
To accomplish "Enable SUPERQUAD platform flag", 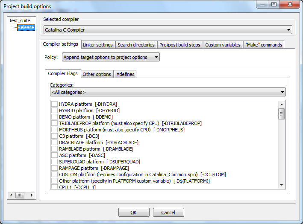I will pos(54,161).
